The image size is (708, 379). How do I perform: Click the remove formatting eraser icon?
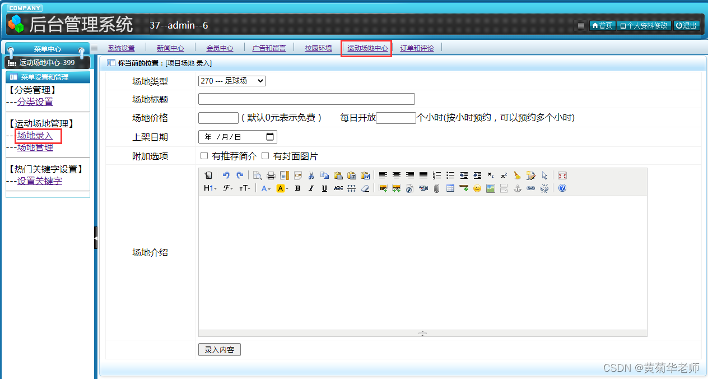[365, 188]
